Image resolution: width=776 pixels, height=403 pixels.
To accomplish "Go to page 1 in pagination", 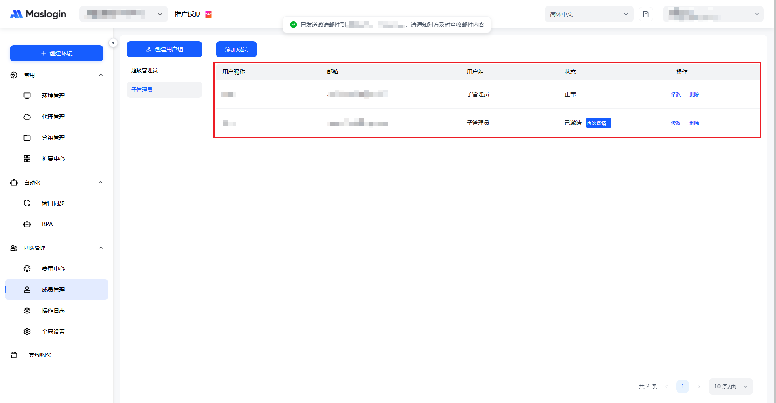I will [682, 386].
